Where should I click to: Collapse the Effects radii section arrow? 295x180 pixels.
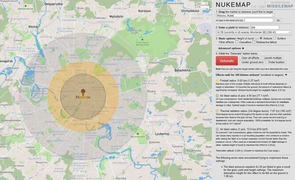286,75
